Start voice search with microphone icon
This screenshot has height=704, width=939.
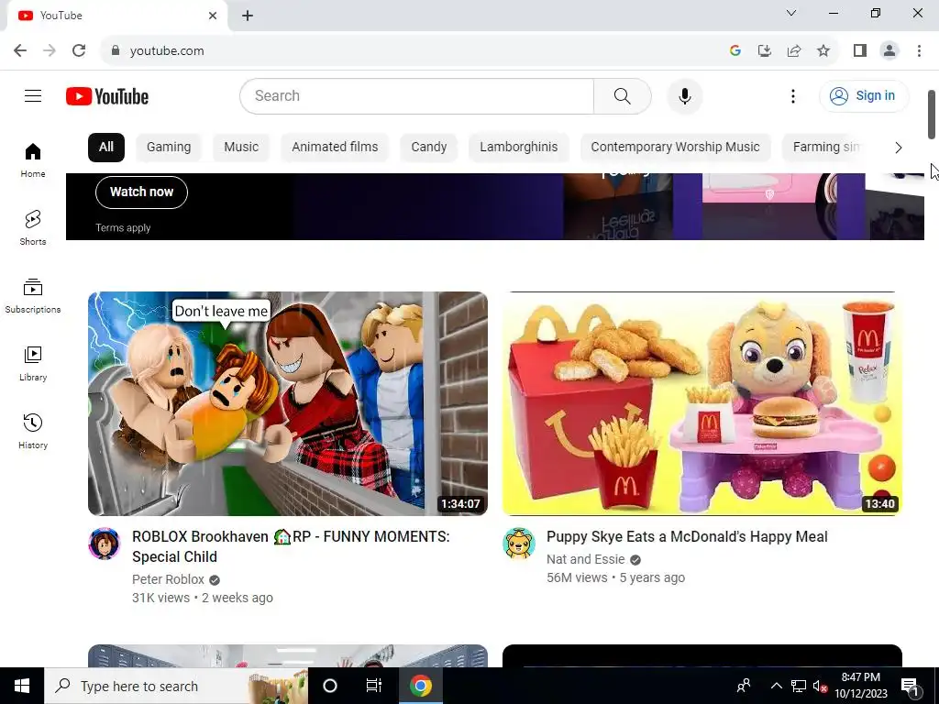pos(684,95)
